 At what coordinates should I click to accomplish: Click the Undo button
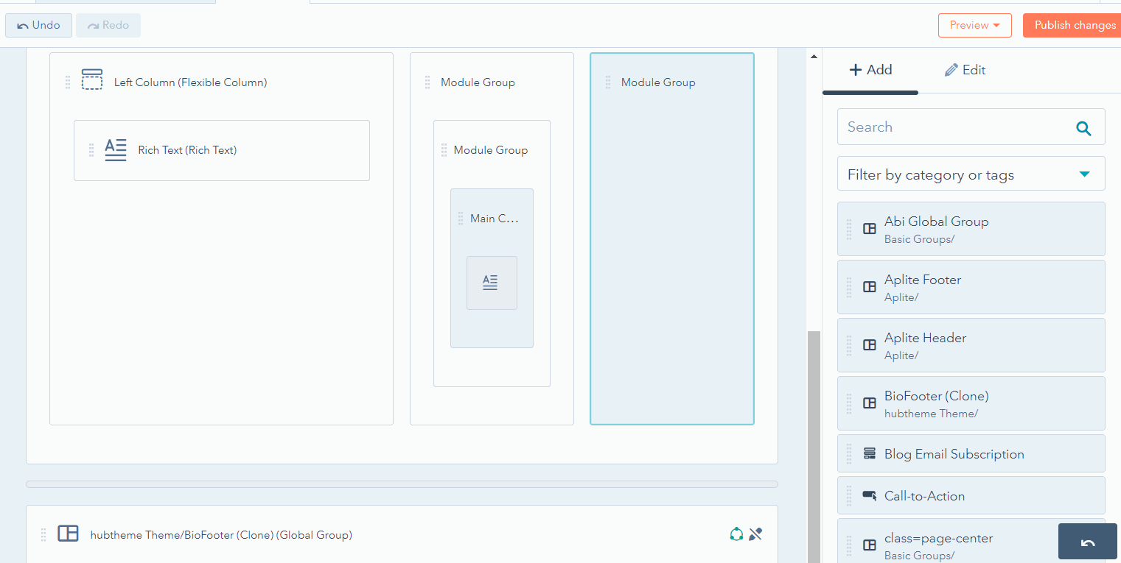tap(38, 25)
